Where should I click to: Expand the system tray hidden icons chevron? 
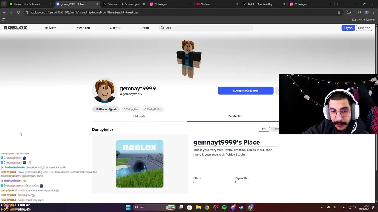tap(322, 207)
